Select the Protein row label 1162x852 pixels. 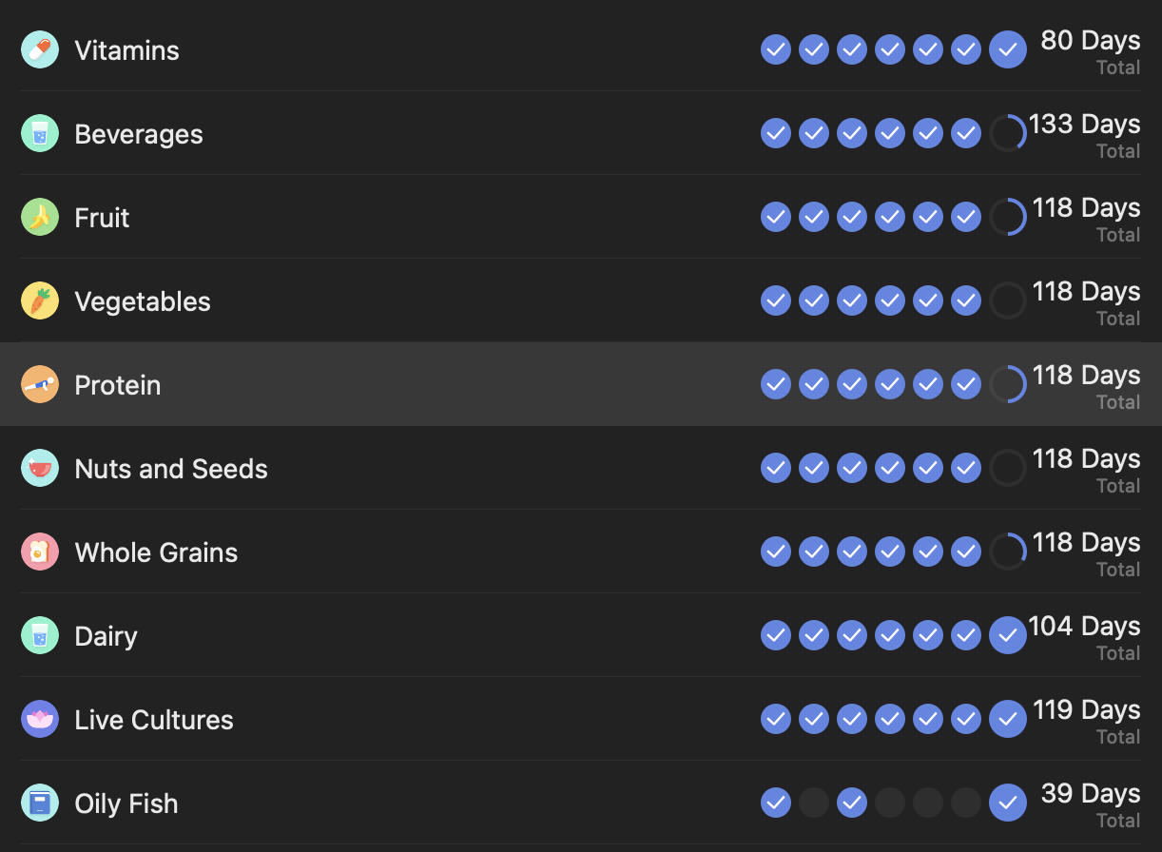pos(118,385)
